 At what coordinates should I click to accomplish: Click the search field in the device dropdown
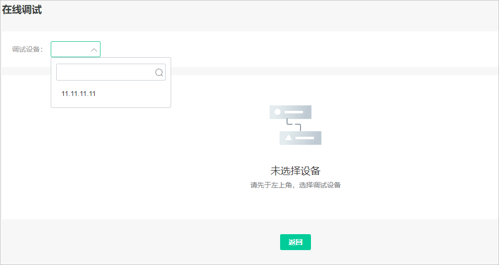tap(111, 72)
